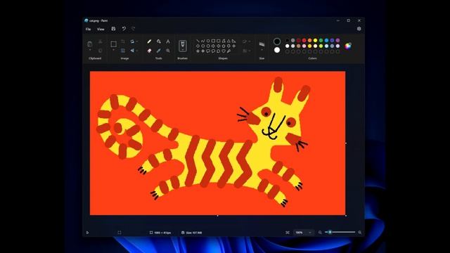Select Color 2 white circle
The width and height of the screenshot is (450, 253).
[276, 50]
